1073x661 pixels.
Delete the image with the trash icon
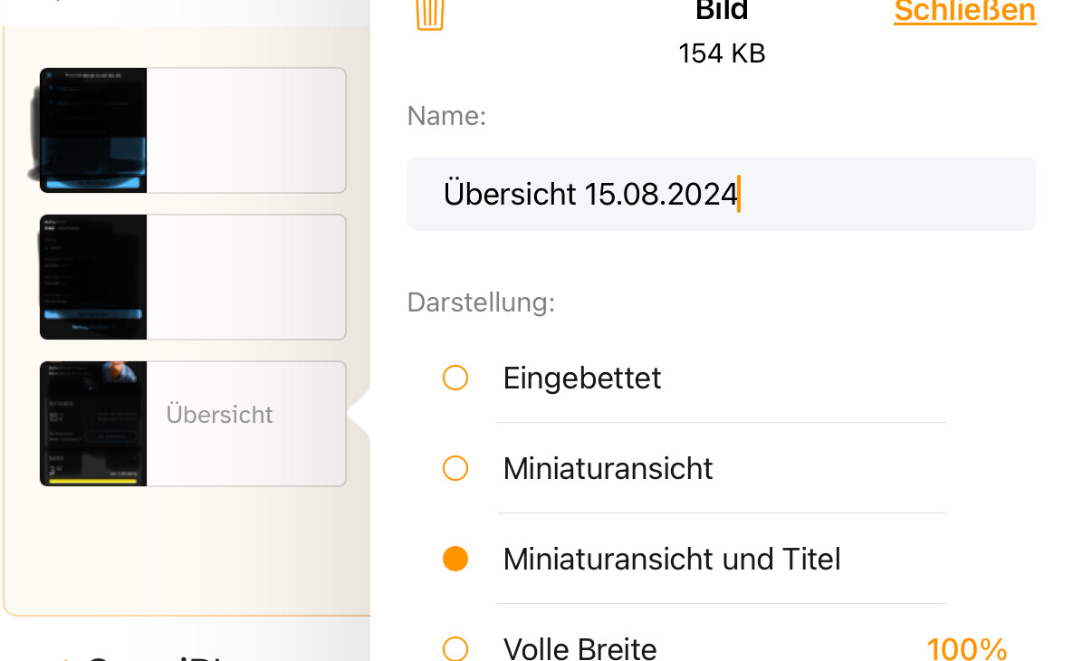click(430, 14)
